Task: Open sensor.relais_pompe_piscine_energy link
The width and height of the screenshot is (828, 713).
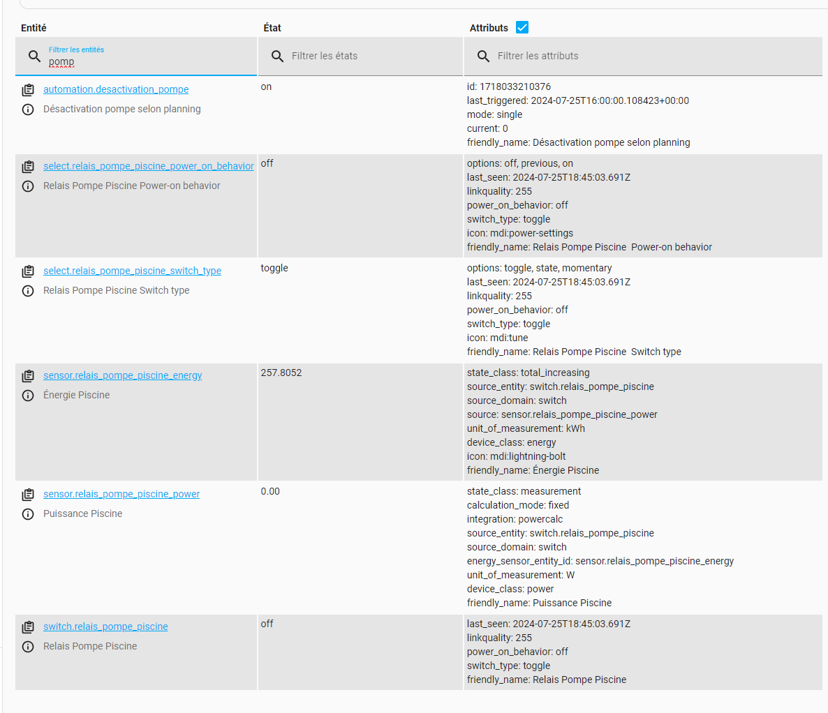Action: pyautogui.click(x=122, y=375)
